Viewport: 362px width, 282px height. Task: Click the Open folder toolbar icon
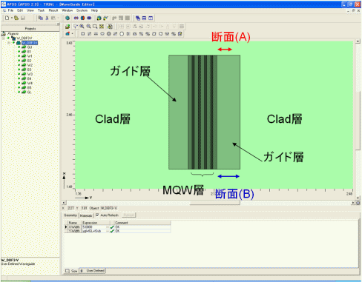click(x=16, y=18)
